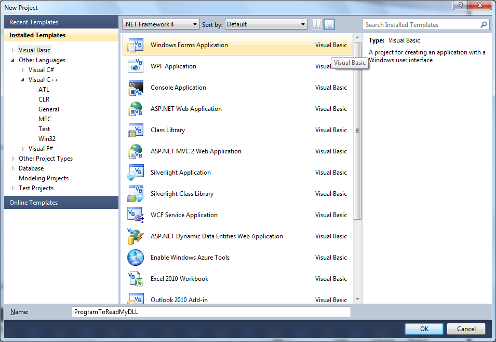
Task: Select the Excel 2010 Workbook template name
Action: pyautogui.click(x=179, y=279)
